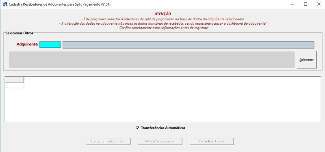Image resolution: width=325 pixels, height=152 pixels.
Task: Click the 'A alteração dos dados no adquirente' line
Action: (x=163, y=24)
